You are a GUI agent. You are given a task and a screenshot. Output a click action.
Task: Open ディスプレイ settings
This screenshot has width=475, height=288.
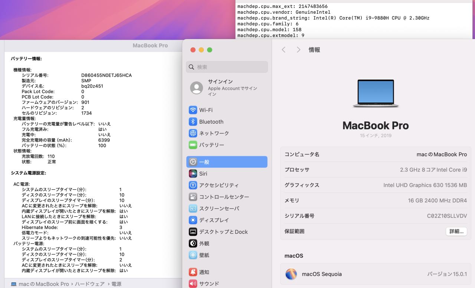(x=214, y=220)
